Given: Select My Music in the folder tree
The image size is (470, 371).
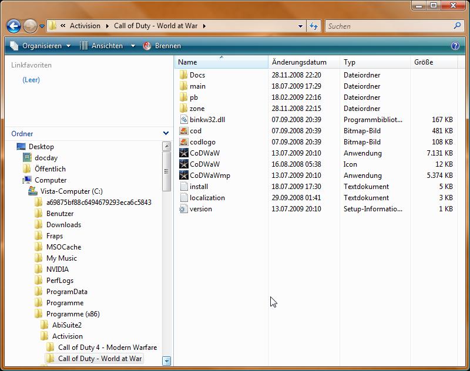Looking at the screenshot, I should (62, 258).
